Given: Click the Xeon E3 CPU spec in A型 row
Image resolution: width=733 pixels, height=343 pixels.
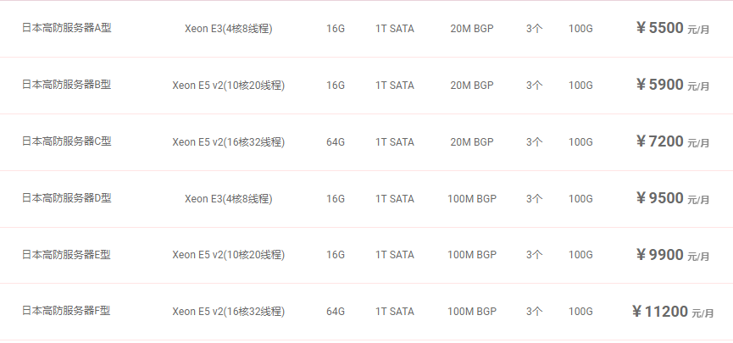Looking at the screenshot, I should coord(228,29).
